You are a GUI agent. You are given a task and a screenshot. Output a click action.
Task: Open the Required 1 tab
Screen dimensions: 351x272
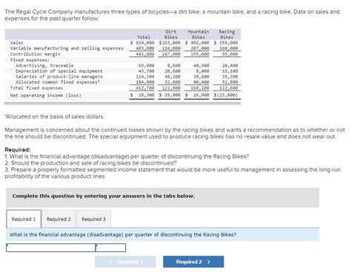tap(24, 219)
